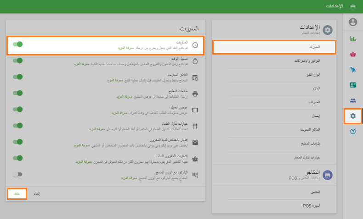Open the user account profile icon

pos(353,22)
